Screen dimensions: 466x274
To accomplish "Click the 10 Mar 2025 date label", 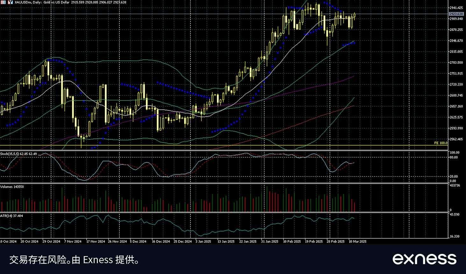I will pyautogui.click(x=357, y=241).
